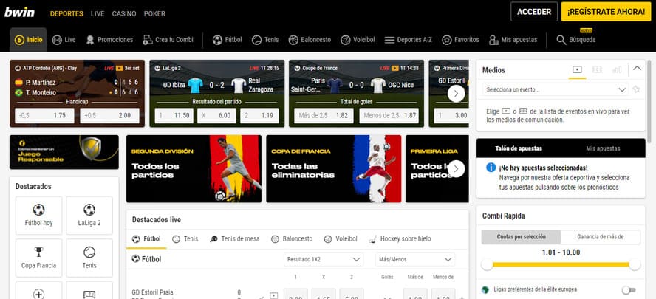Open the Crea tu Combi icon
The image size is (656, 299).
point(148,40)
